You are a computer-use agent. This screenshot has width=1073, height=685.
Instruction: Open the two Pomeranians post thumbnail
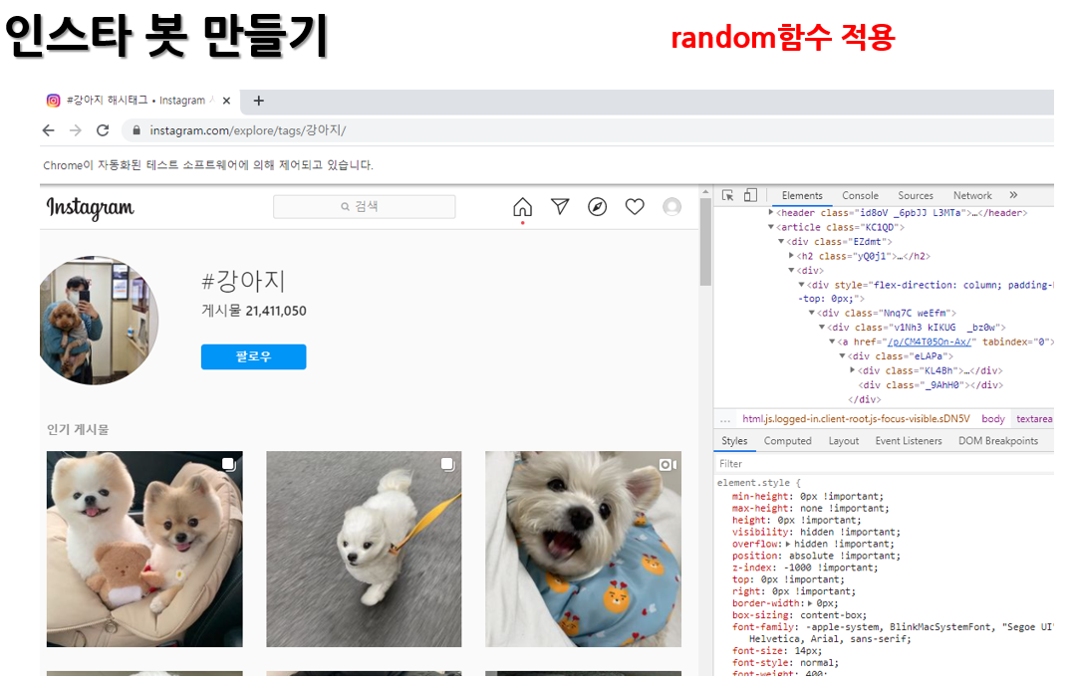[x=144, y=549]
